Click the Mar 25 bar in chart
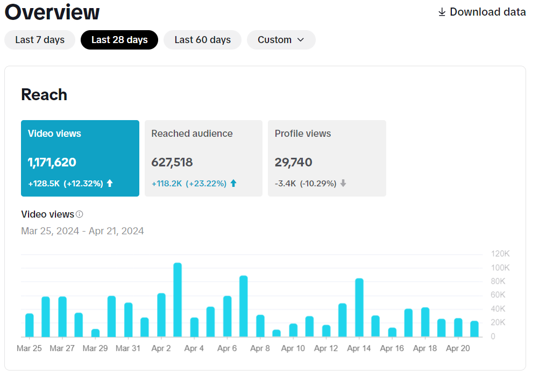Viewport: 539px width, 377px height. click(30, 325)
